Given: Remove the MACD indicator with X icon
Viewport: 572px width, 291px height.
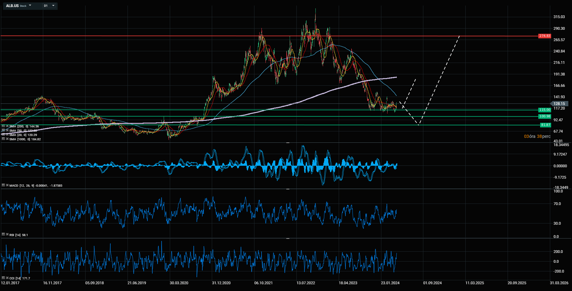Looking at the screenshot, I should click(x=7, y=185).
